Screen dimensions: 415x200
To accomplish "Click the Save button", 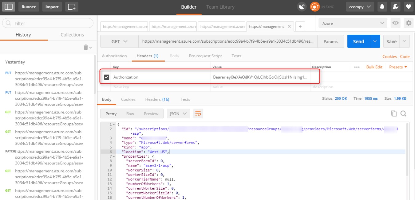I will click(391, 41).
